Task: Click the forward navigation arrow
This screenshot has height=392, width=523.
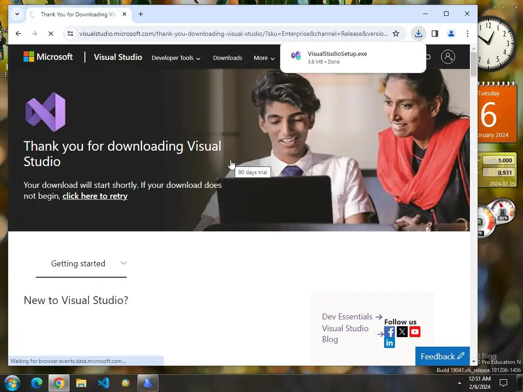Action: (x=35, y=34)
